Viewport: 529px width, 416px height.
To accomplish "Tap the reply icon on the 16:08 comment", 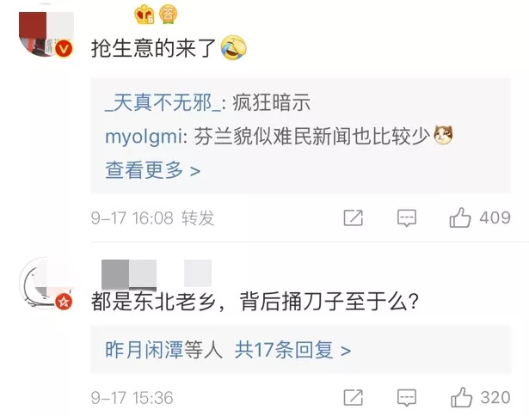I will [x=407, y=218].
